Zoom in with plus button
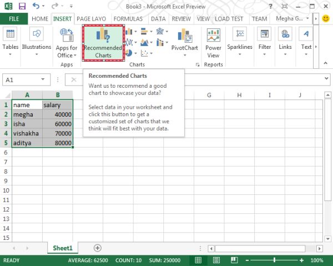Viewport: 333px width, 266px height. point(301,260)
